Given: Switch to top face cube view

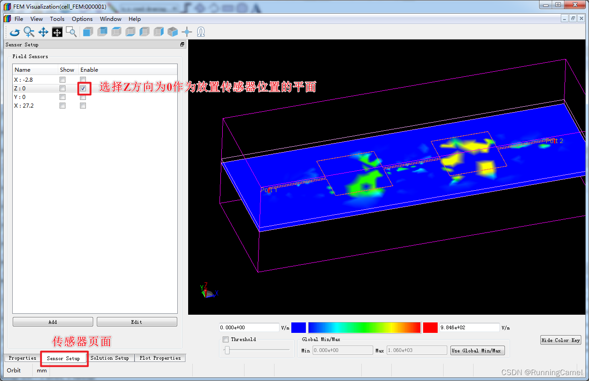Looking at the screenshot, I should pos(116,32).
